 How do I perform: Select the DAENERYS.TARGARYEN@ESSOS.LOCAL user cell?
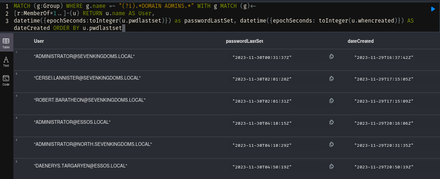[x=81, y=166]
